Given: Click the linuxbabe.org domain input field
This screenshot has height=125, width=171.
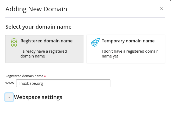Looking at the screenshot, I should tap(63, 83).
